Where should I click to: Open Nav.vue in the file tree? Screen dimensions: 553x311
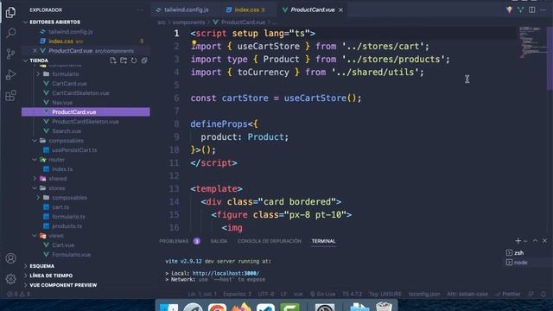(x=62, y=103)
